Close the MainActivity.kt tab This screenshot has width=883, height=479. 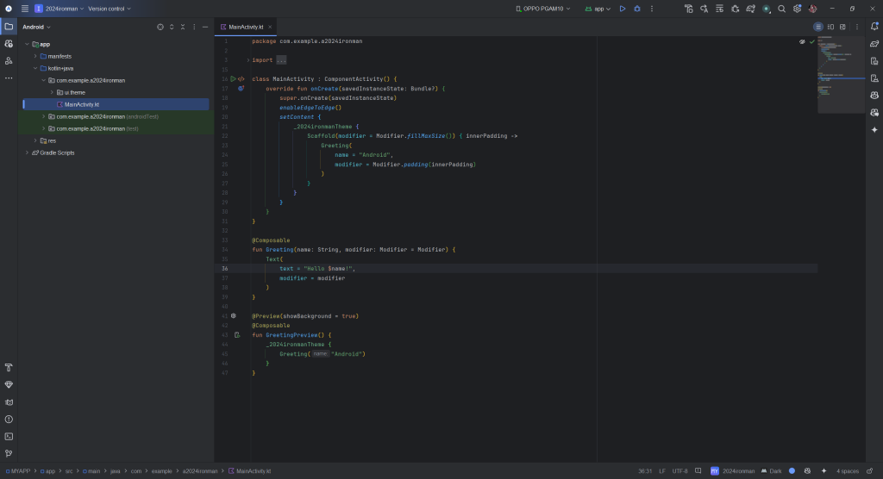(x=270, y=27)
